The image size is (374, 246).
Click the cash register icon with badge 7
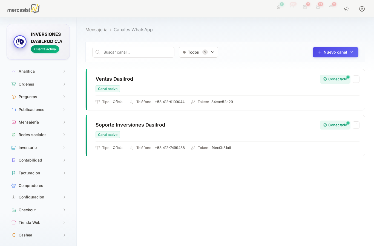tap(305, 7)
